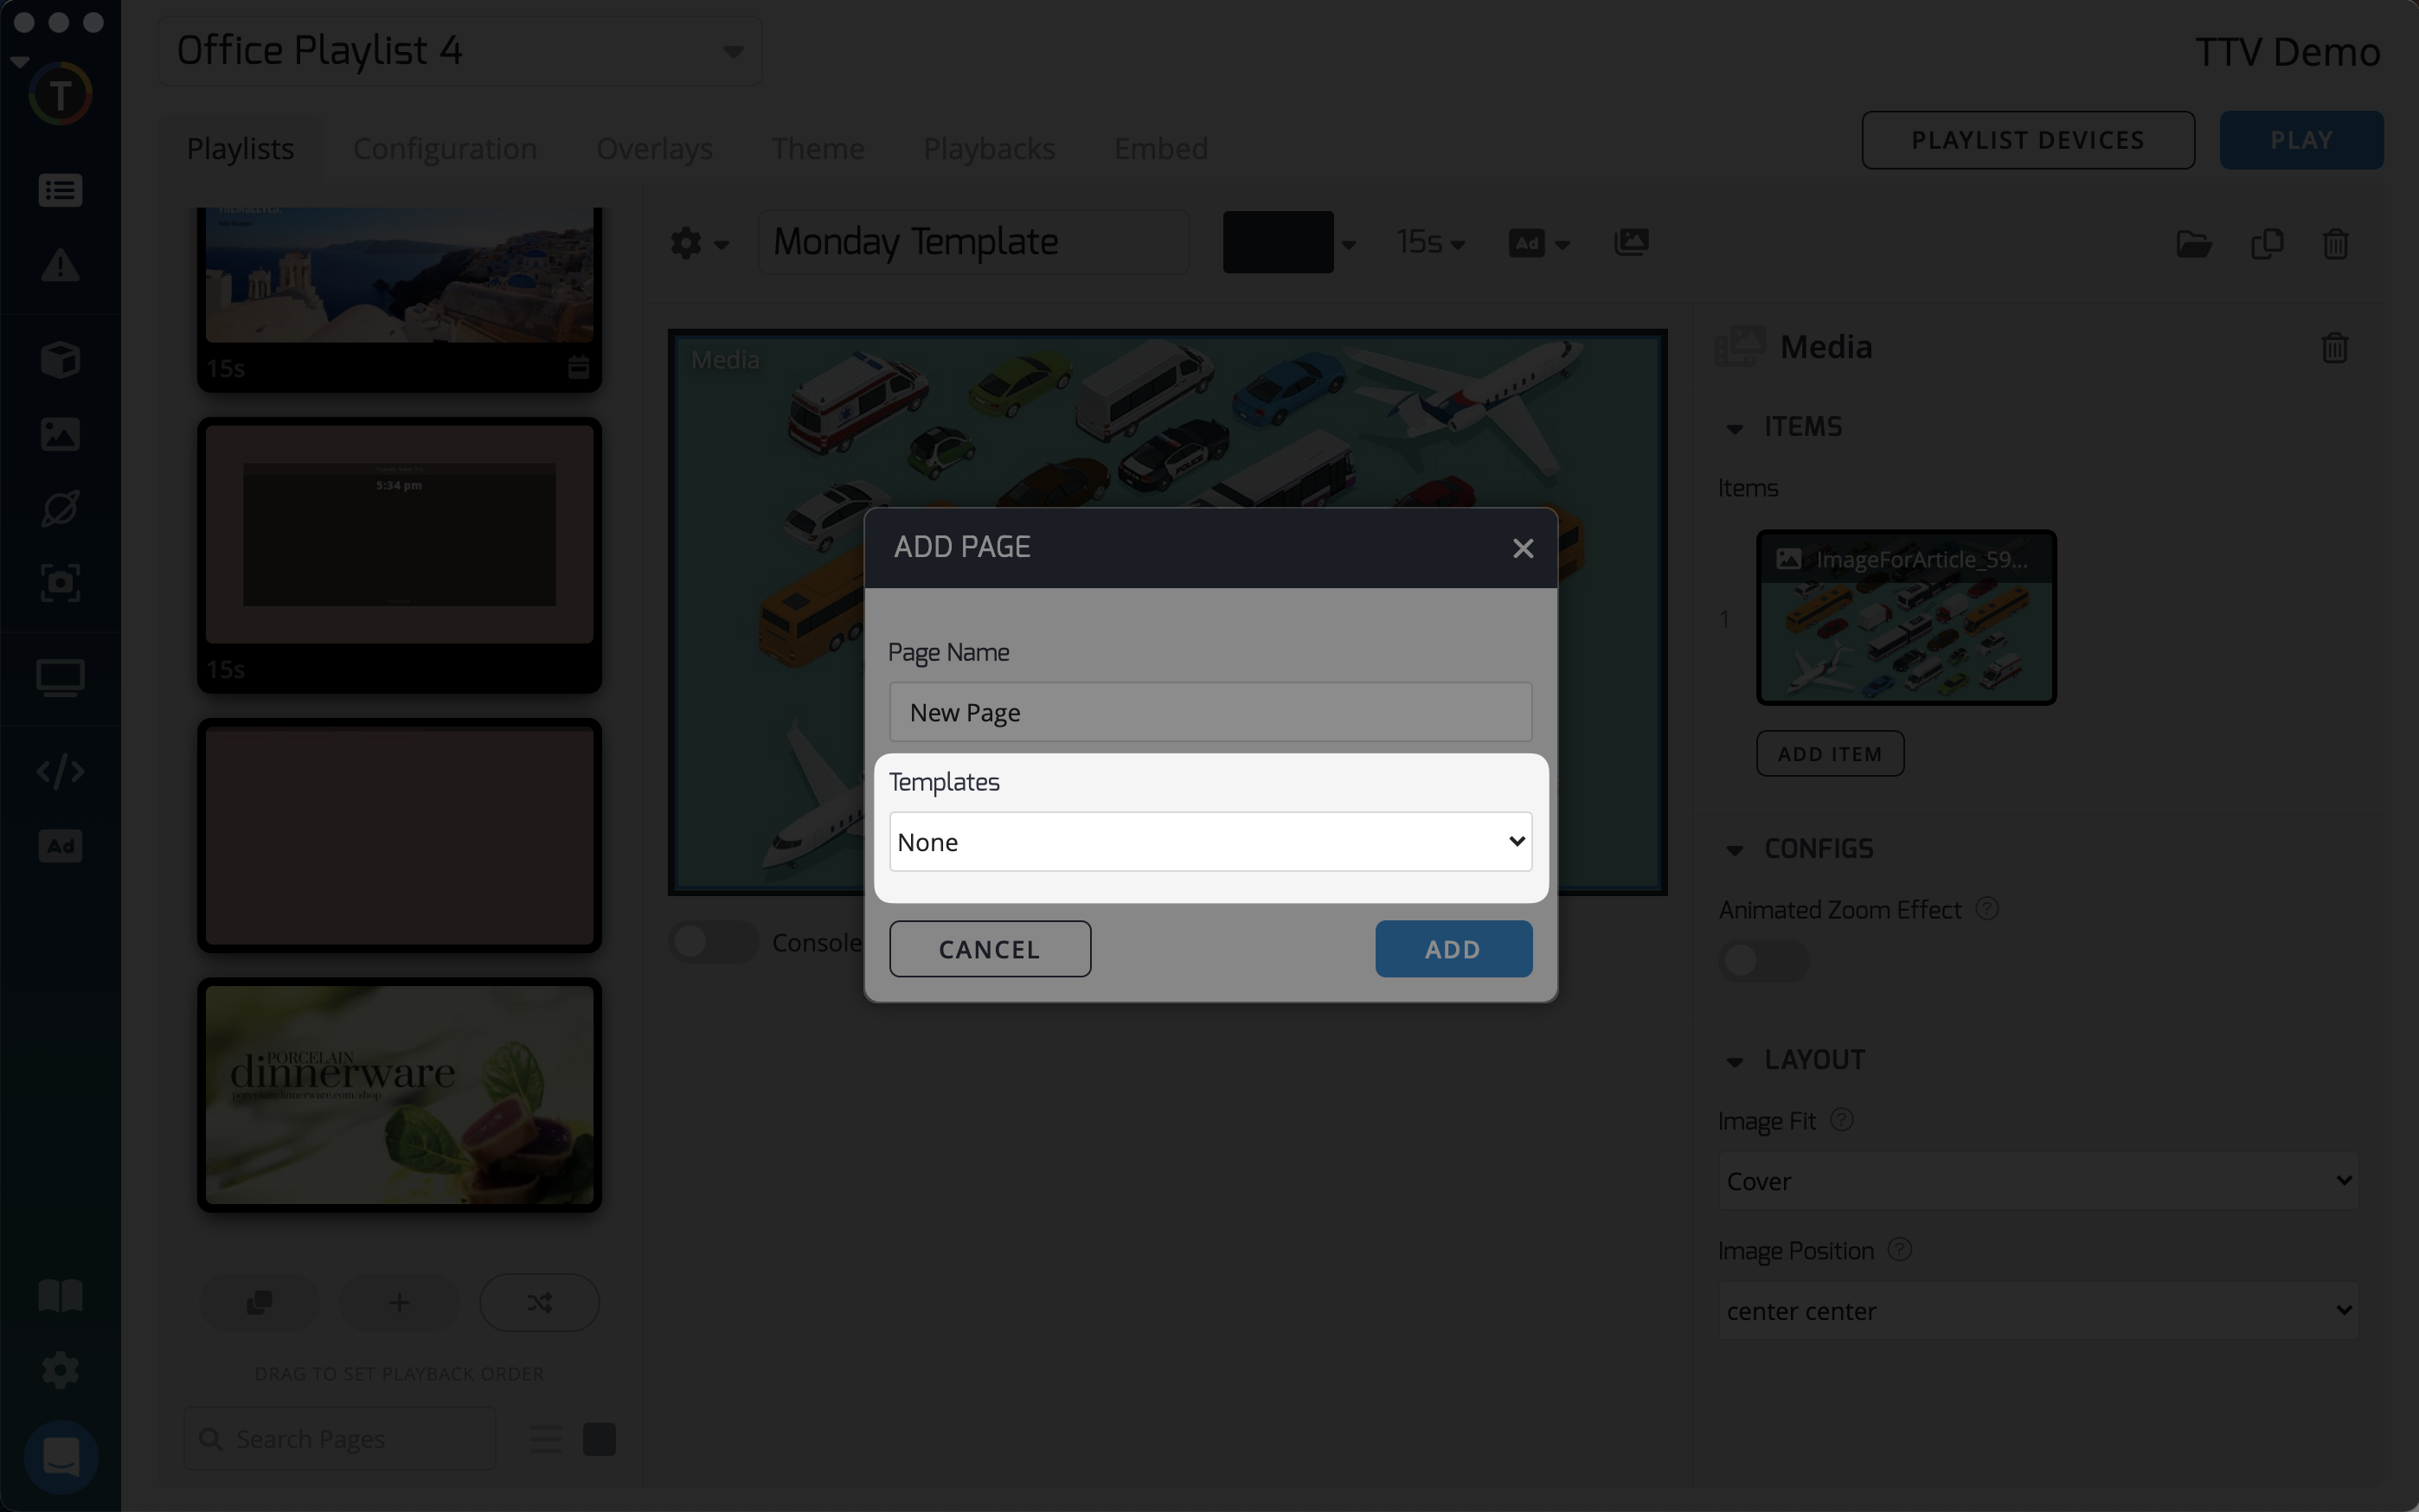Open the code embed sidebar icon
2419x1512 pixels.
(x=60, y=771)
